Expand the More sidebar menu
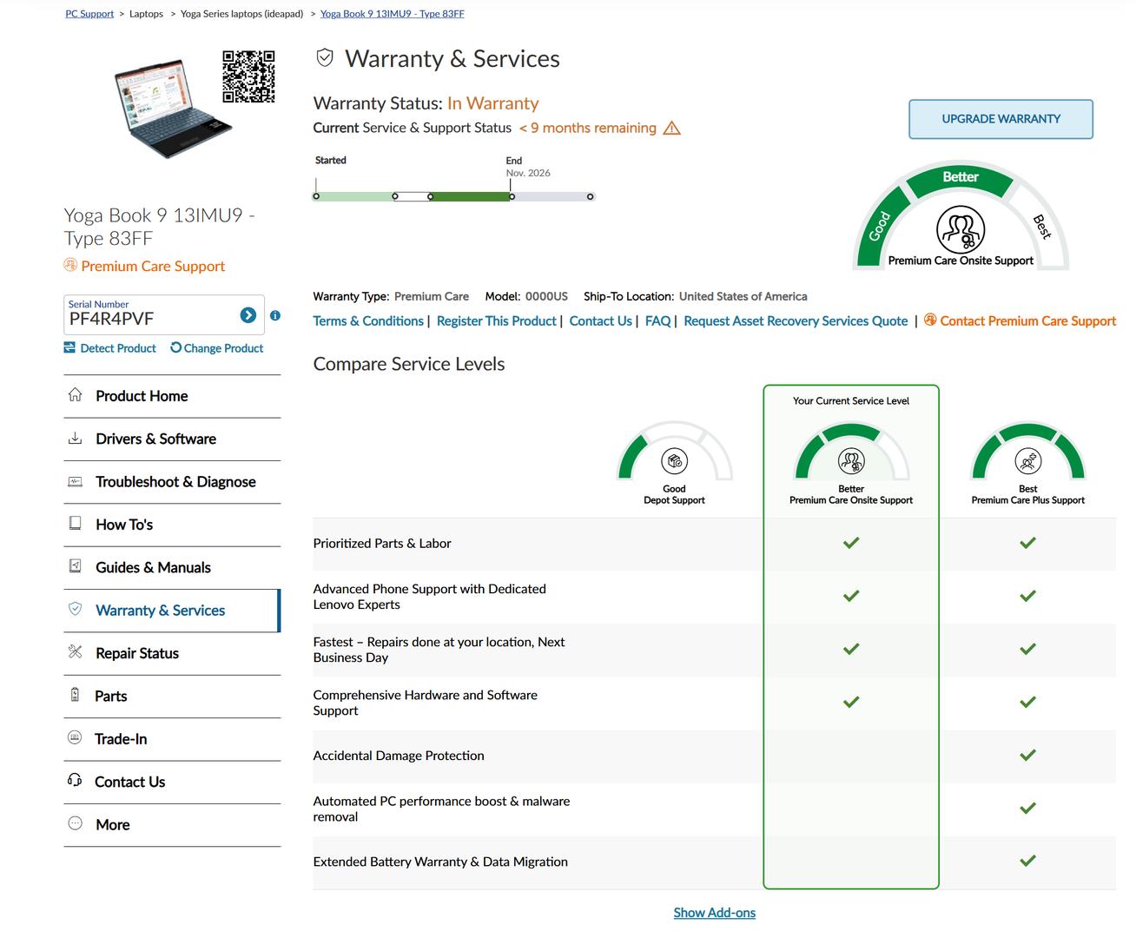 click(112, 825)
